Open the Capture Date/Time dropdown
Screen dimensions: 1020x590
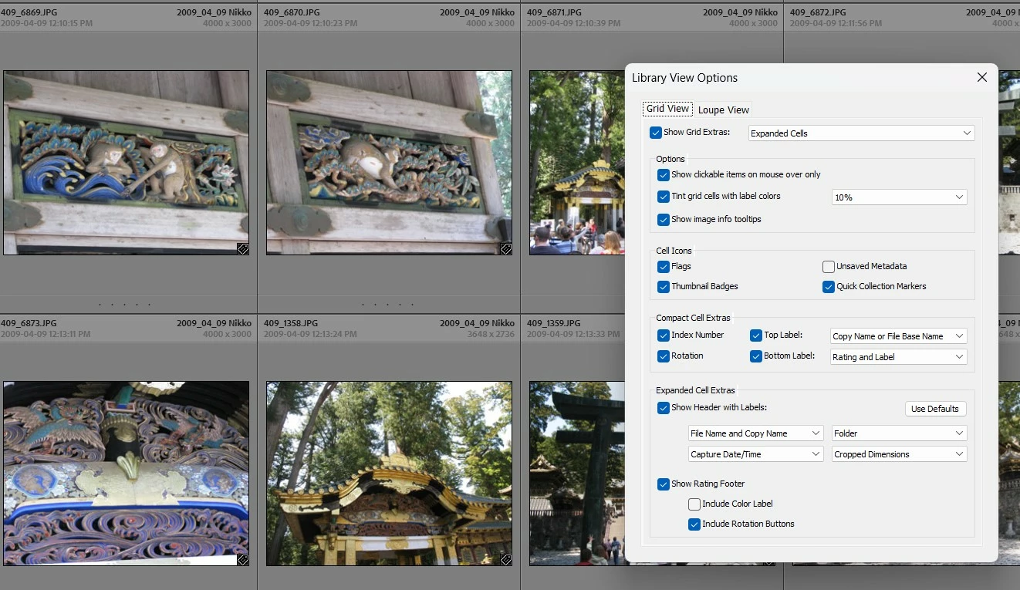click(x=756, y=454)
